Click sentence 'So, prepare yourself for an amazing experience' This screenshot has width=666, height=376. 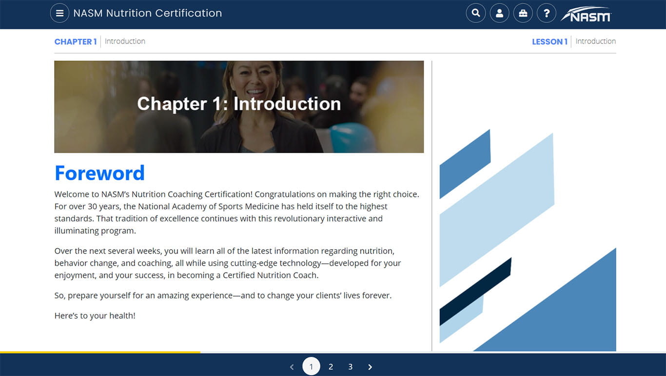tap(223, 295)
